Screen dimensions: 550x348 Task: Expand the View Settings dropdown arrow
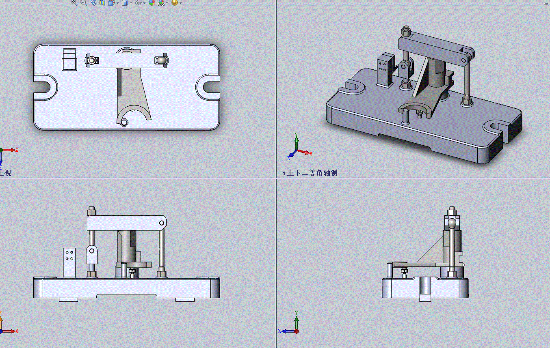point(181,3)
